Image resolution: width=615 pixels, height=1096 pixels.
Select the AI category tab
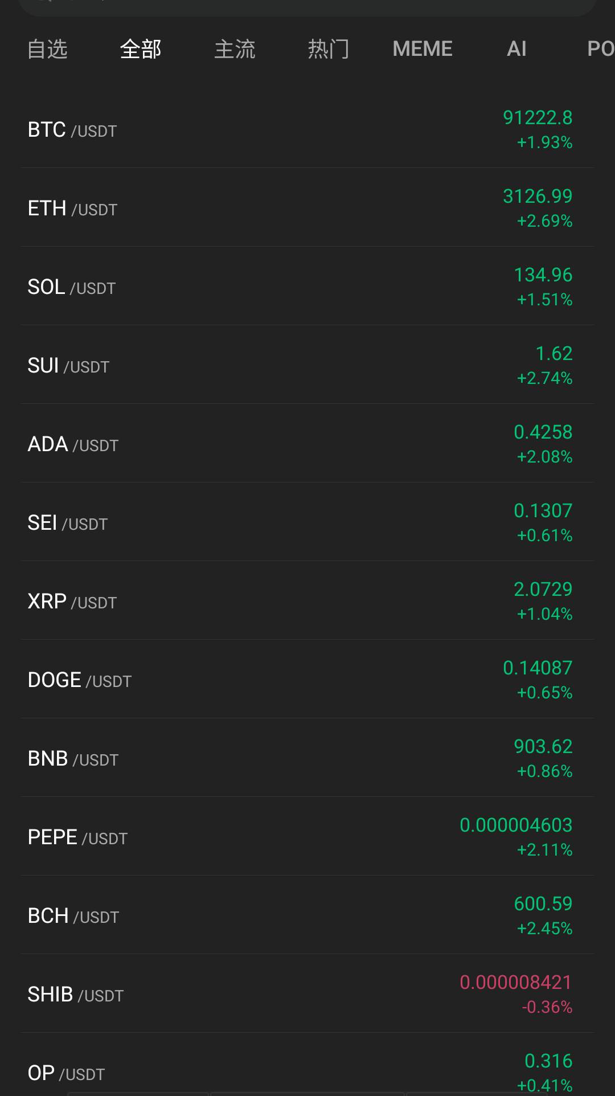tap(516, 49)
